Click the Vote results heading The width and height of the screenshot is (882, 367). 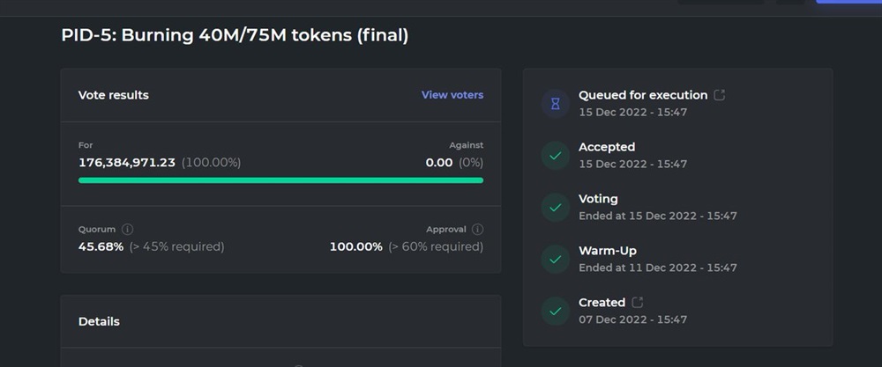point(114,95)
